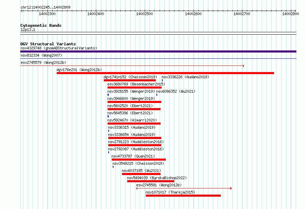Image resolution: width=306 pixels, height=209 pixels.
Task: Select nsv5924670 (Almarri2020) label
Action: click(132, 120)
